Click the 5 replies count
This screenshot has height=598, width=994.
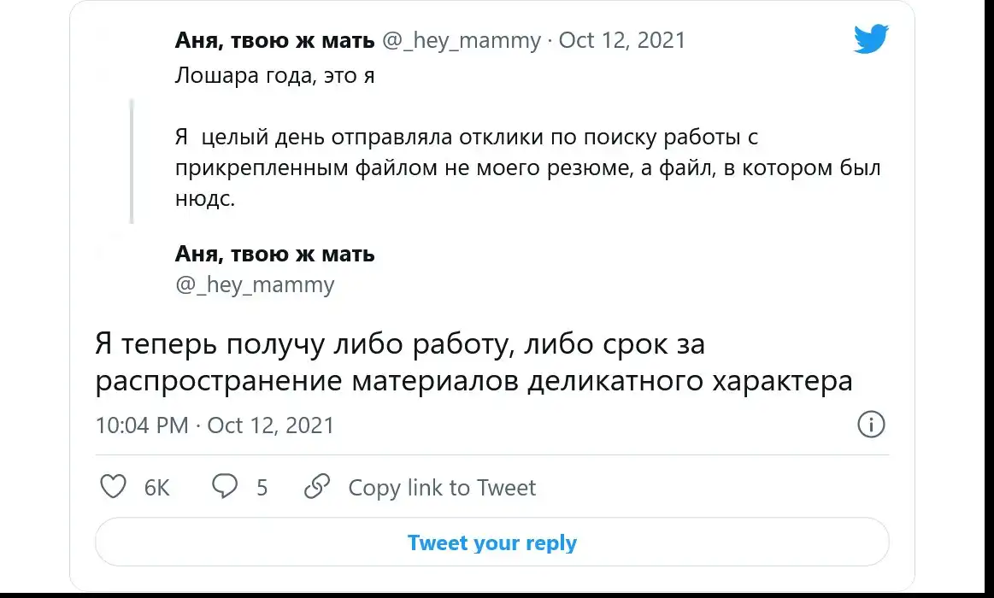(x=262, y=488)
